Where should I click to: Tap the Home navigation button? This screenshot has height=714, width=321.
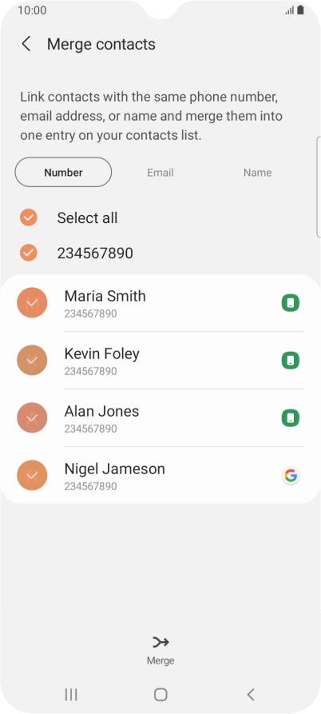point(160,695)
